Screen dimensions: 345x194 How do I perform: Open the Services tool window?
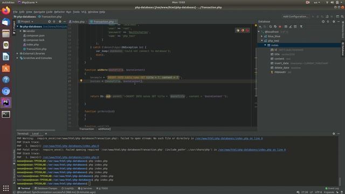tap(85, 188)
